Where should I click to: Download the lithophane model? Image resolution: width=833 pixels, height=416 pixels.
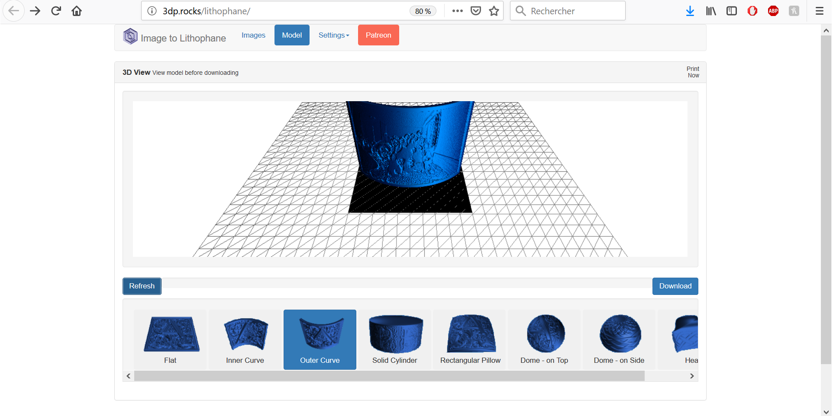tap(675, 286)
